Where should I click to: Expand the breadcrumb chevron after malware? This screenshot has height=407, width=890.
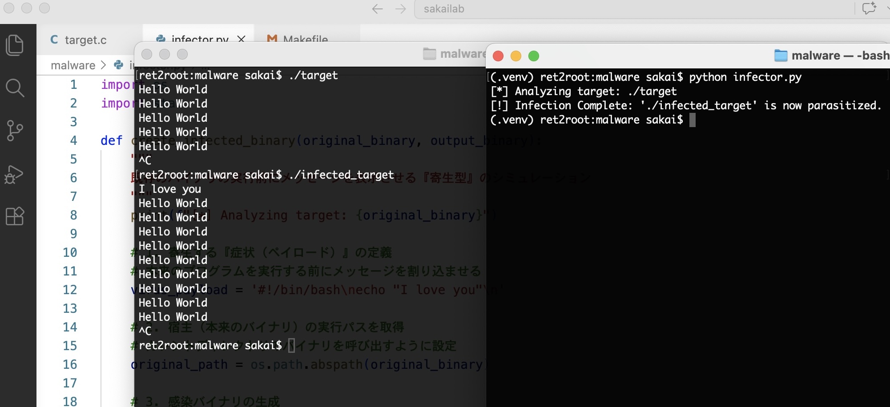(104, 65)
